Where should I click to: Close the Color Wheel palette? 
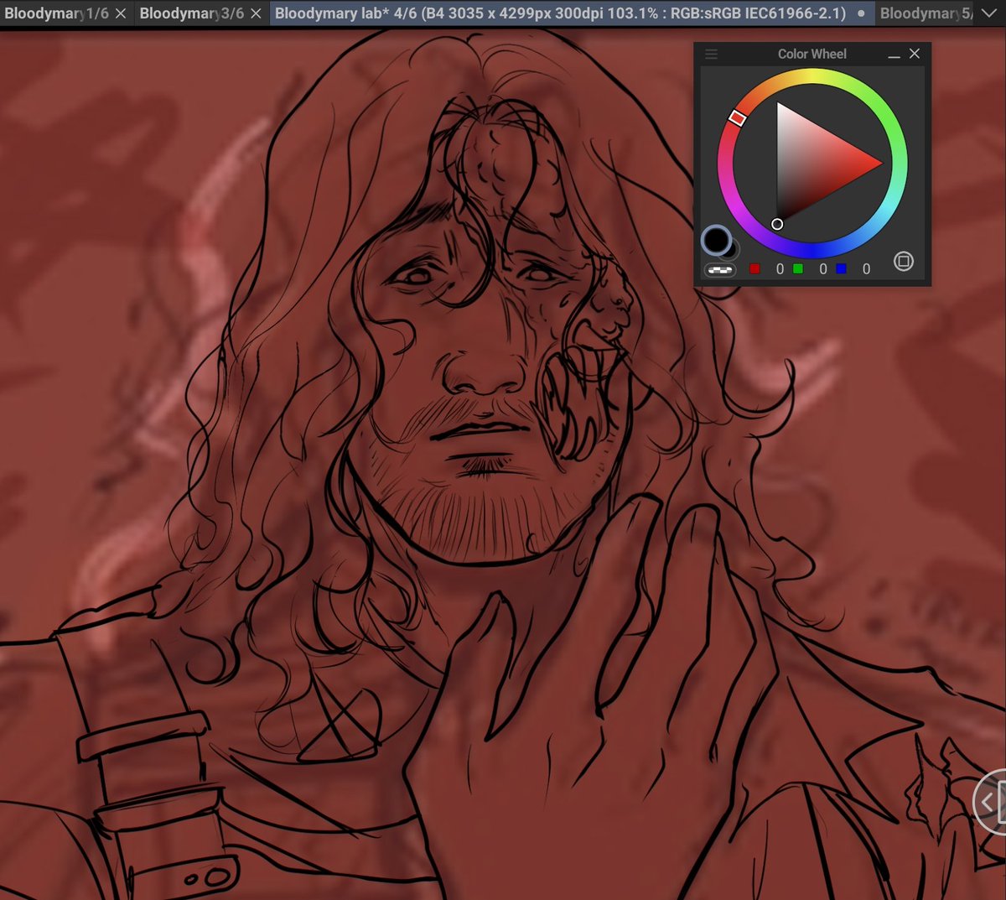tap(915, 54)
